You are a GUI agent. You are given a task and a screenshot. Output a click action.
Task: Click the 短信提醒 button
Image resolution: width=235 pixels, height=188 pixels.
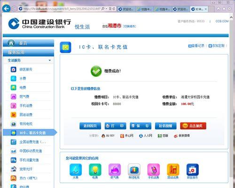(165, 126)
